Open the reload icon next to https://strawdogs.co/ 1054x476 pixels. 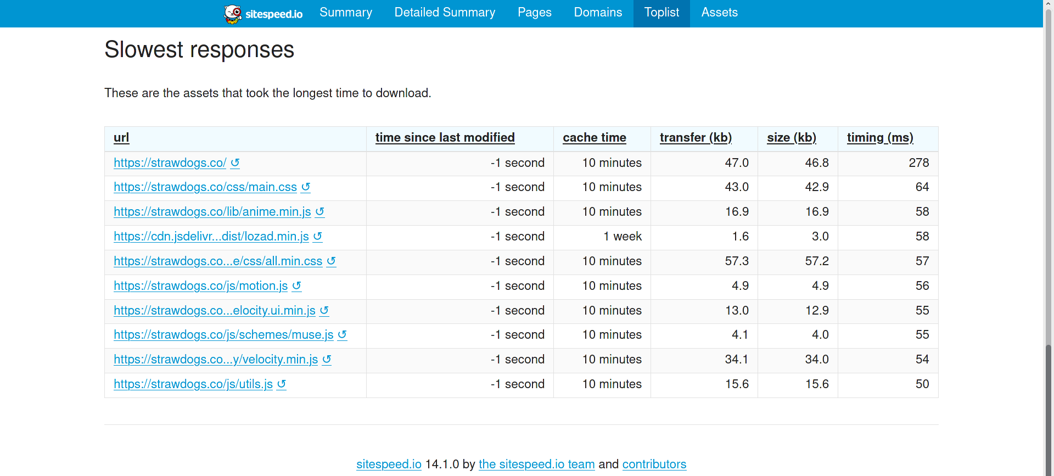tap(235, 163)
